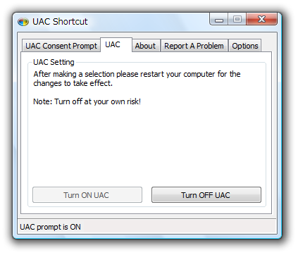Click the 'Turn off at your own risk' note
Image resolution: width=298 pixels, height=255 pixels.
pos(87,101)
